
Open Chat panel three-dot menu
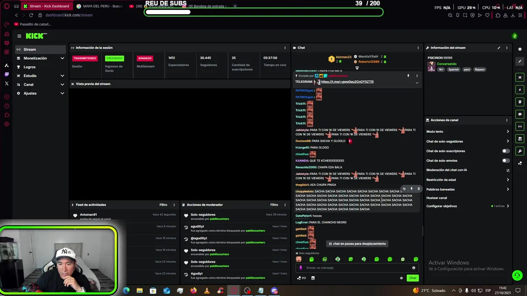tap(418, 48)
